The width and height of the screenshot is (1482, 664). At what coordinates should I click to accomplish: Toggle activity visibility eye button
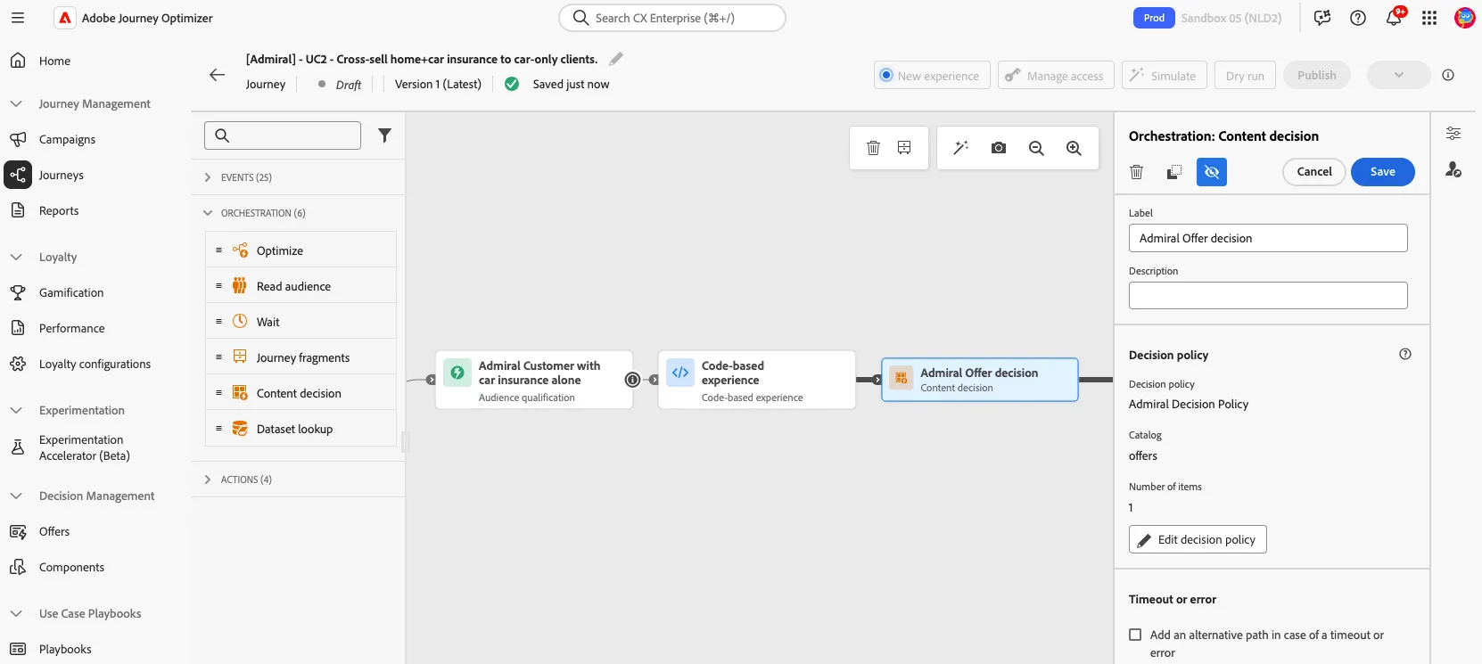(x=1212, y=172)
